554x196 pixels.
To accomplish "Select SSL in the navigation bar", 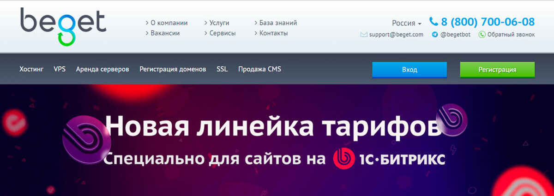I will (x=222, y=69).
